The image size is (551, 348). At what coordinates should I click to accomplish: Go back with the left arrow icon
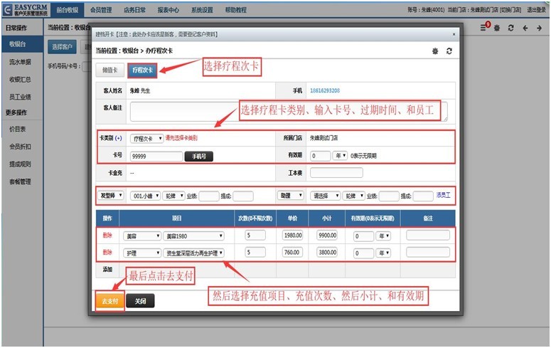[x=525, y=28]
